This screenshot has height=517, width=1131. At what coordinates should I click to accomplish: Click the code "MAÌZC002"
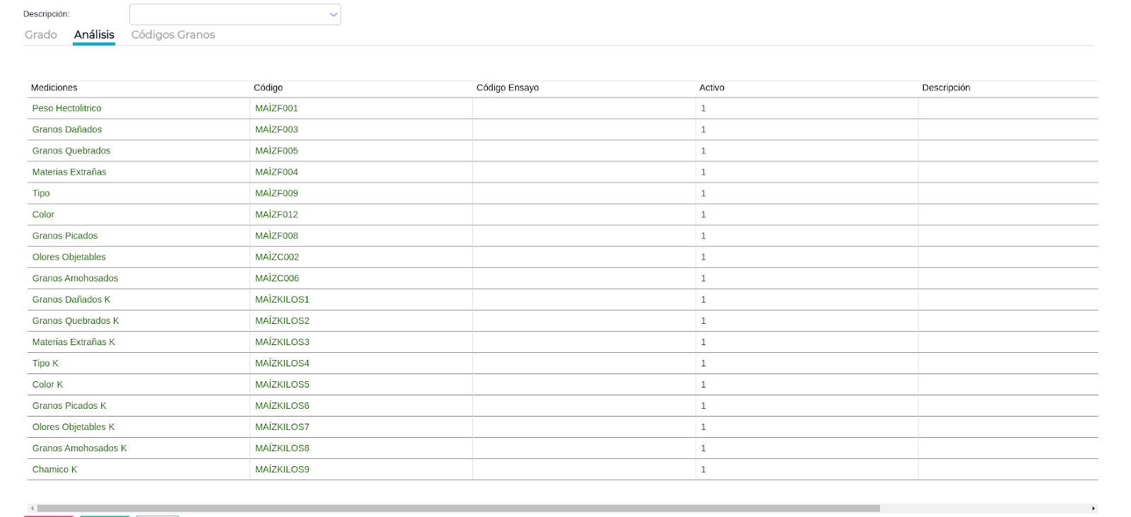click(x=277, y=257)
